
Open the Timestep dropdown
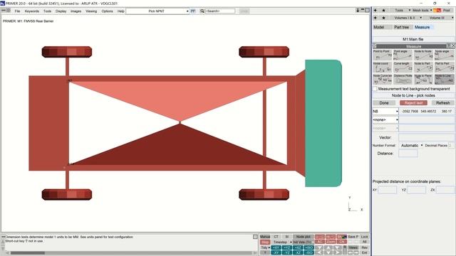(x=282, y=242)
